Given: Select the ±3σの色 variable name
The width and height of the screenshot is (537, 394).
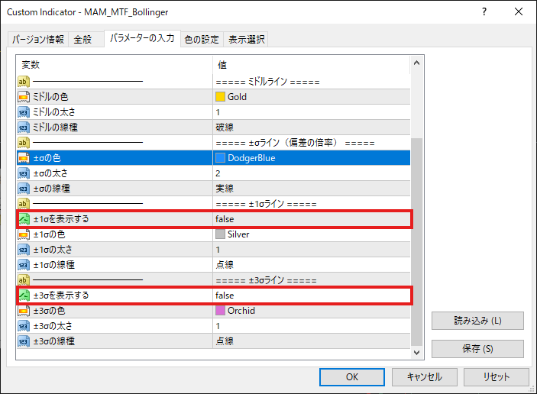Looking at the screenshot, I should point(50,311).
